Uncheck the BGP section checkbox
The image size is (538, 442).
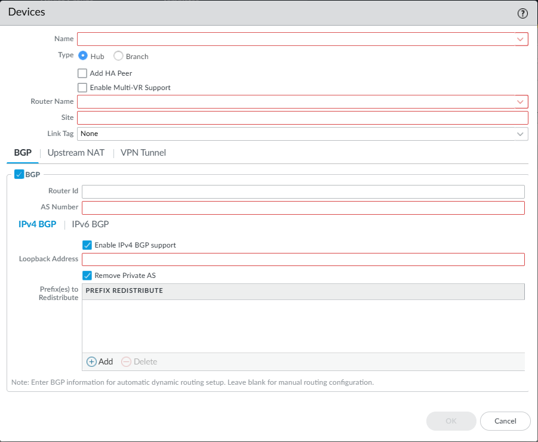coord(19,175)
